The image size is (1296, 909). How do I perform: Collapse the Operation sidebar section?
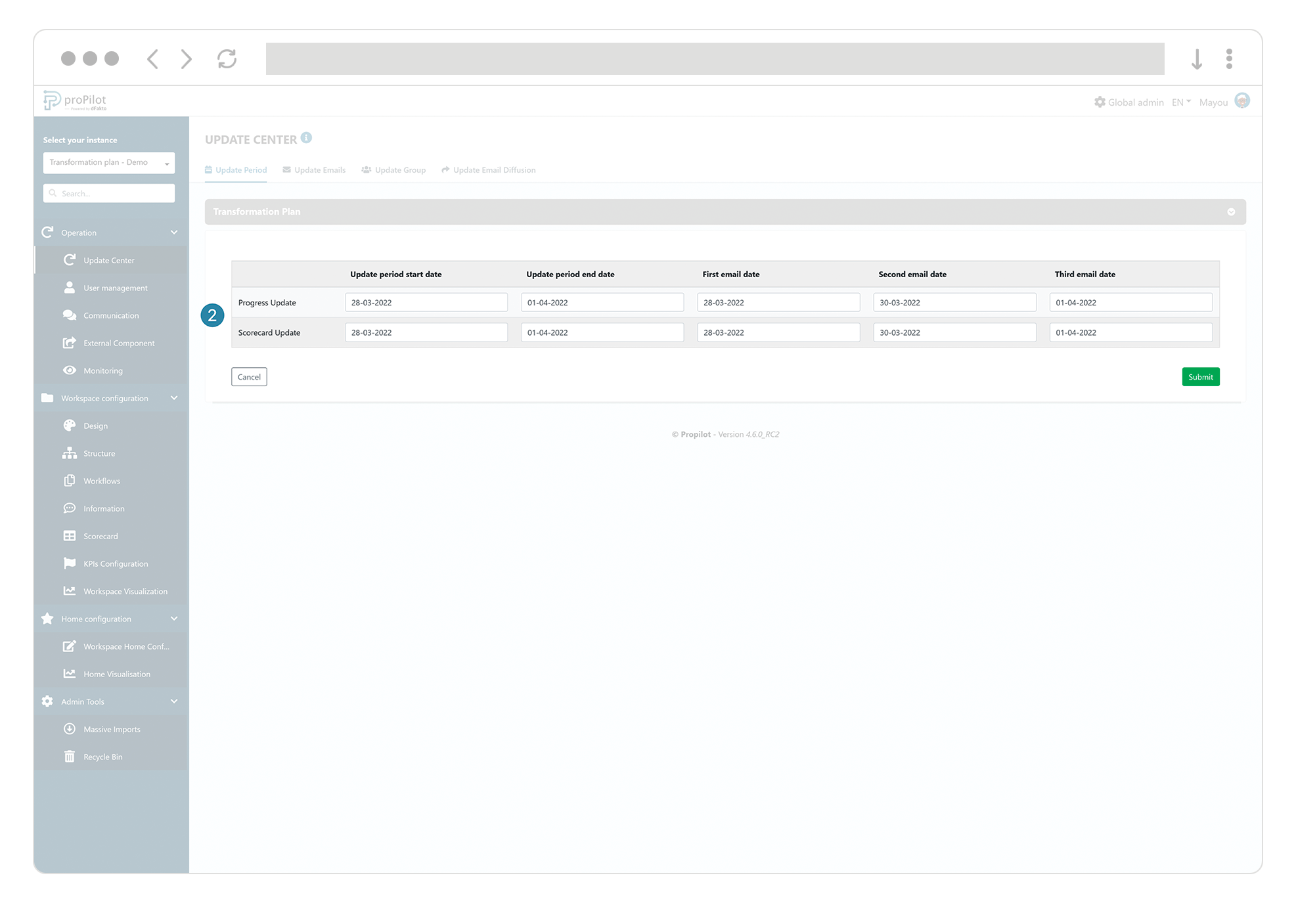pos(174,233)
